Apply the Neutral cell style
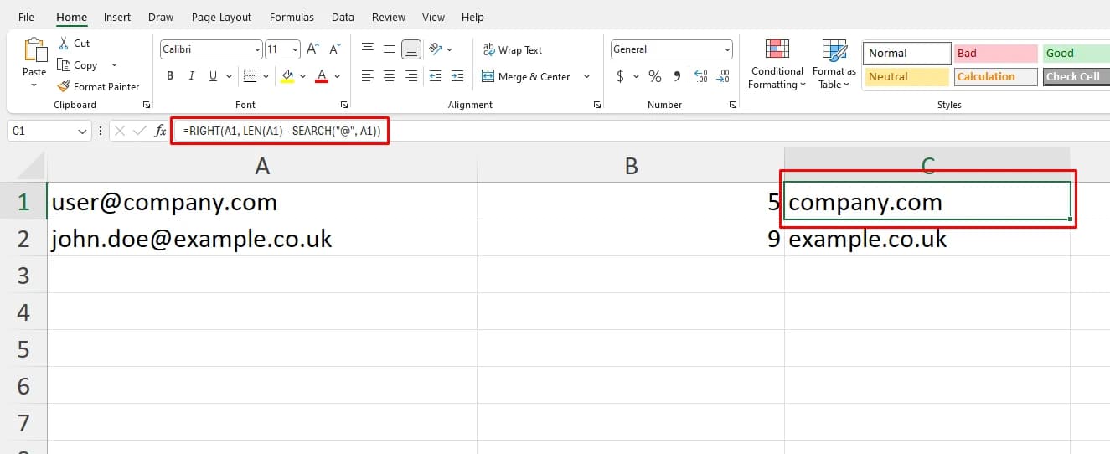 (x=907, y=76)
